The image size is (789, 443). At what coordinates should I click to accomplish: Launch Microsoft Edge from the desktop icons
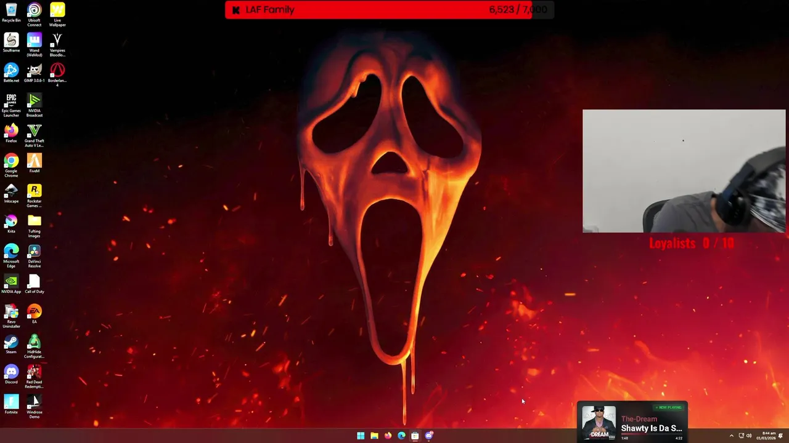click(11, 256)
